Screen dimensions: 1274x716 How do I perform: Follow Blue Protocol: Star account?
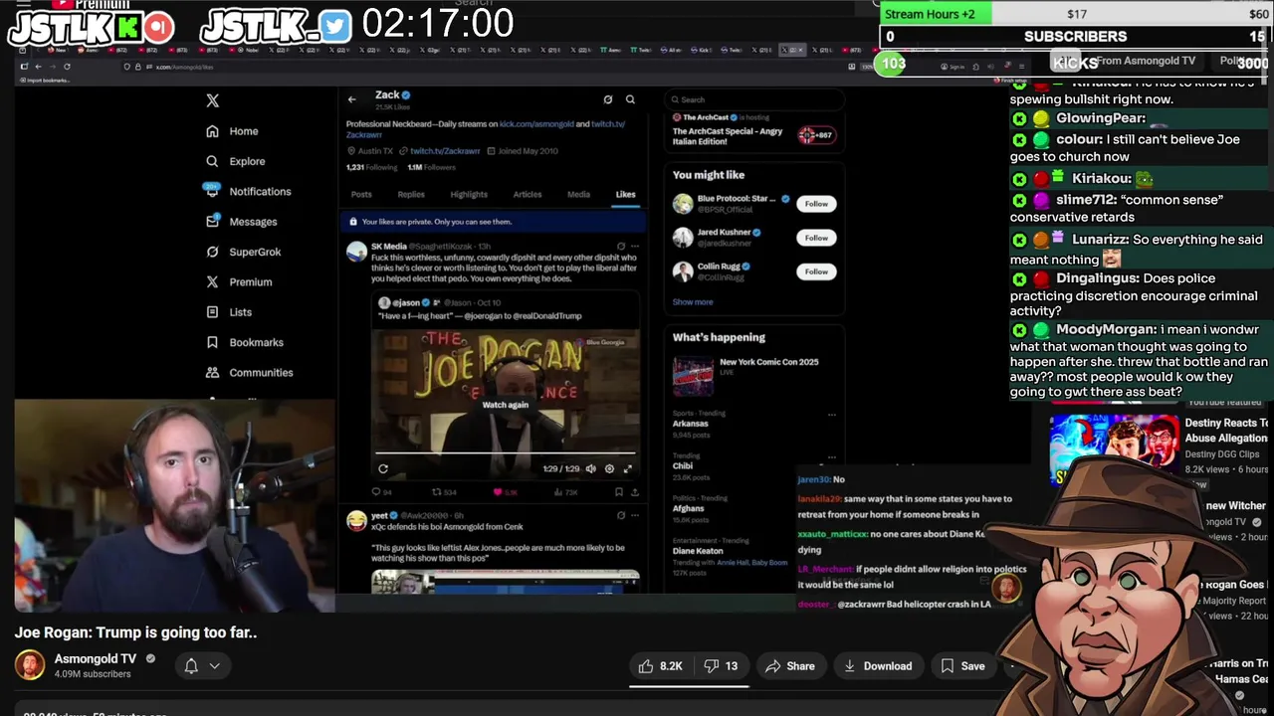[816, 204]
